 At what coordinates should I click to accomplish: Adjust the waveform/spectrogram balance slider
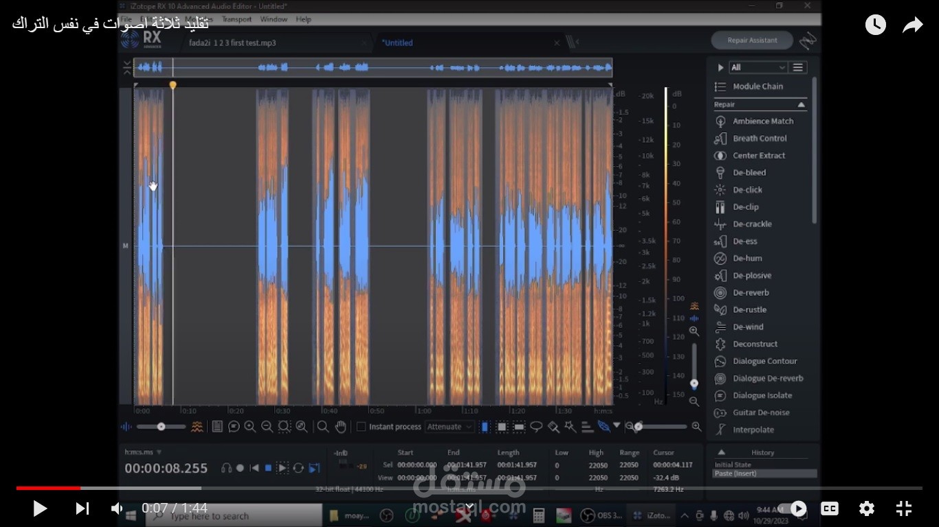pos(161,427)
